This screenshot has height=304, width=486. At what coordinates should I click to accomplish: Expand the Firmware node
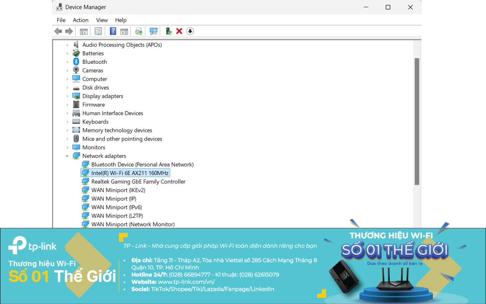pyautogui.click(x=67, y=104)
